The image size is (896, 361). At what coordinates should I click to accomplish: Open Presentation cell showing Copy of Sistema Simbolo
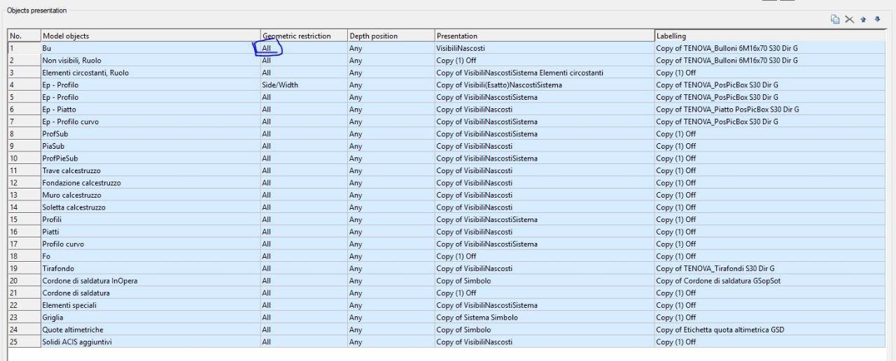[x=544, y=318]
